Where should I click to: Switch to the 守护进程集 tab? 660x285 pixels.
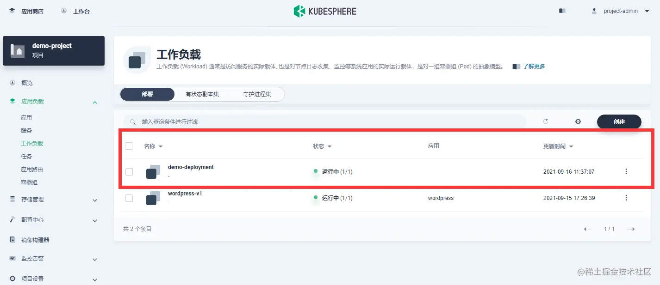click(257, 94)
